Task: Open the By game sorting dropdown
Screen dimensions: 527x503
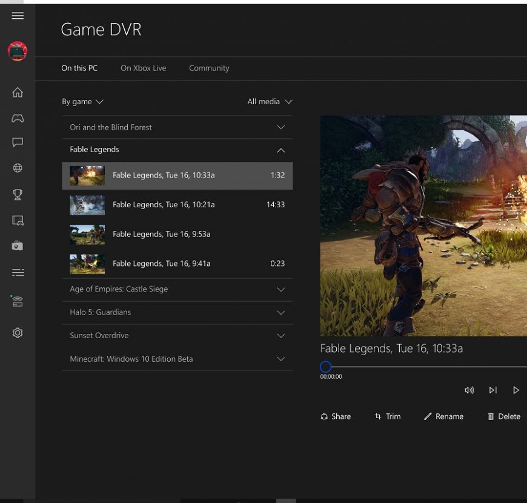Action: 82,102
